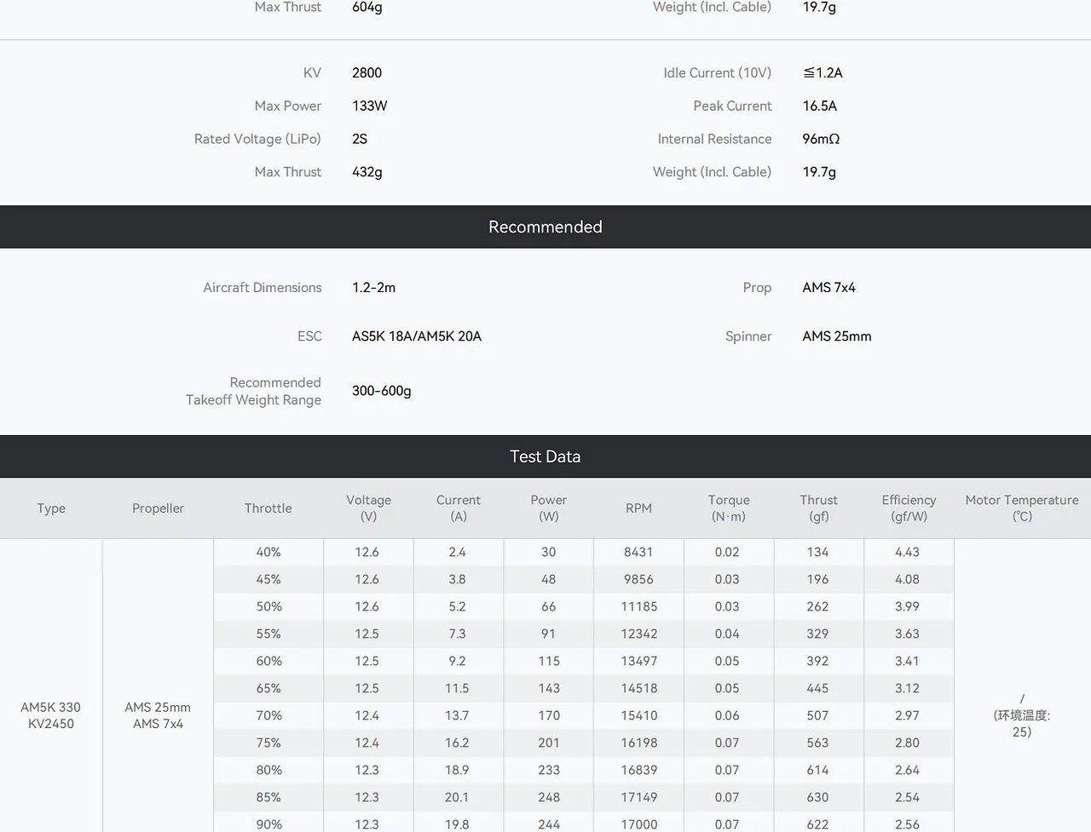Select the Thrust (gf) column header

pos(818,508)
